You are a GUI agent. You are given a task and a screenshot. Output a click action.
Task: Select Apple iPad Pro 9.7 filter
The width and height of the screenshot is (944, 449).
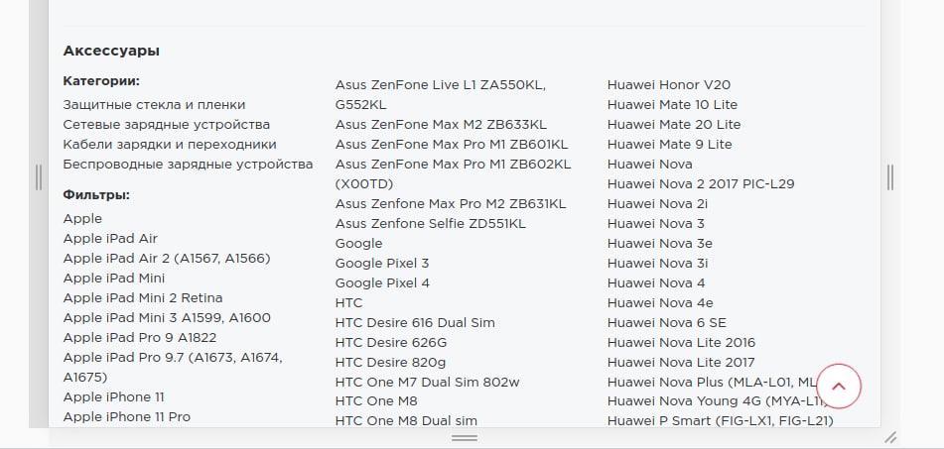click(173, 368)
